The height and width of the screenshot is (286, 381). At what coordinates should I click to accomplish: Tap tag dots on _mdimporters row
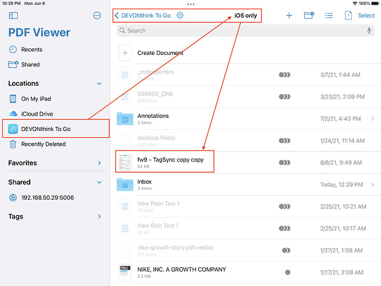pyautogui.click(x=284, y=74)
